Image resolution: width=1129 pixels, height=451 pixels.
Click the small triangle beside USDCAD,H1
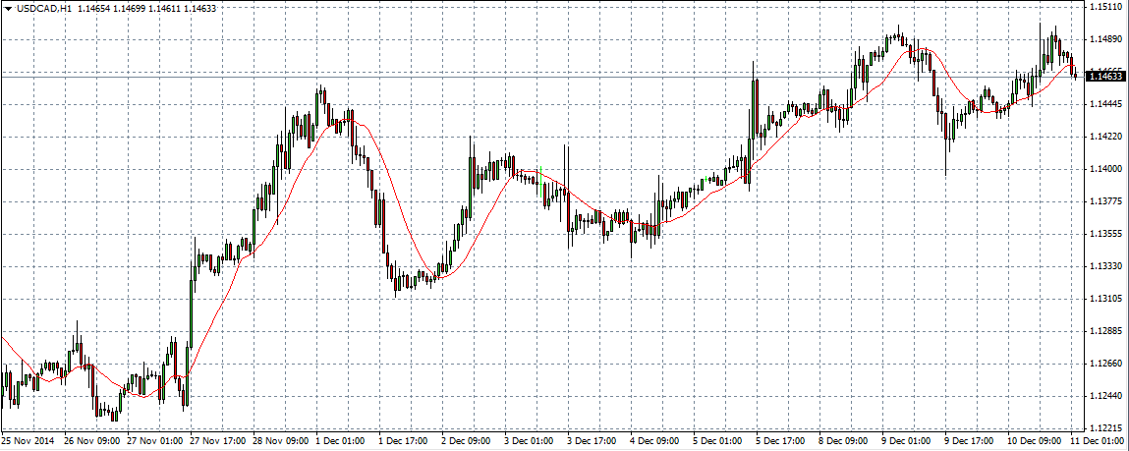click(8, 8)
